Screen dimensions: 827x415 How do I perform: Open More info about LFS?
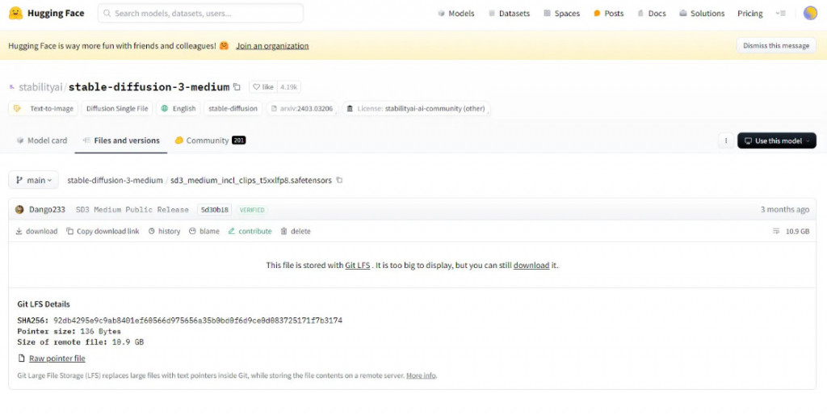[x=421, y=375]
